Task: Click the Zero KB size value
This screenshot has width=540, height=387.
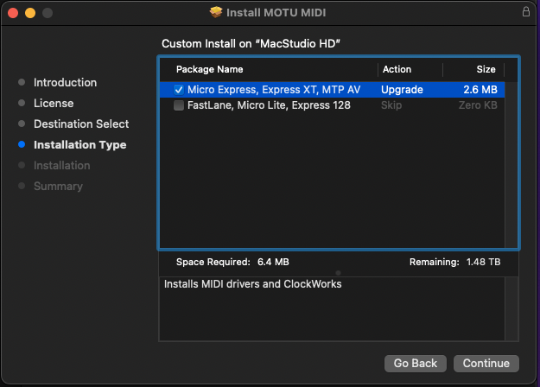Action: pos(478,105)
